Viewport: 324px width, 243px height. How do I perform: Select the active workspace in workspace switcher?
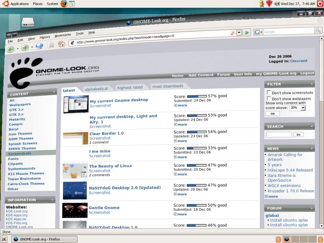point(287,239)
